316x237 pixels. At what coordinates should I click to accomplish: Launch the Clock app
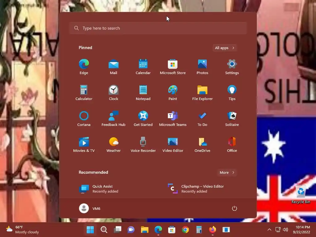(114, 93)
